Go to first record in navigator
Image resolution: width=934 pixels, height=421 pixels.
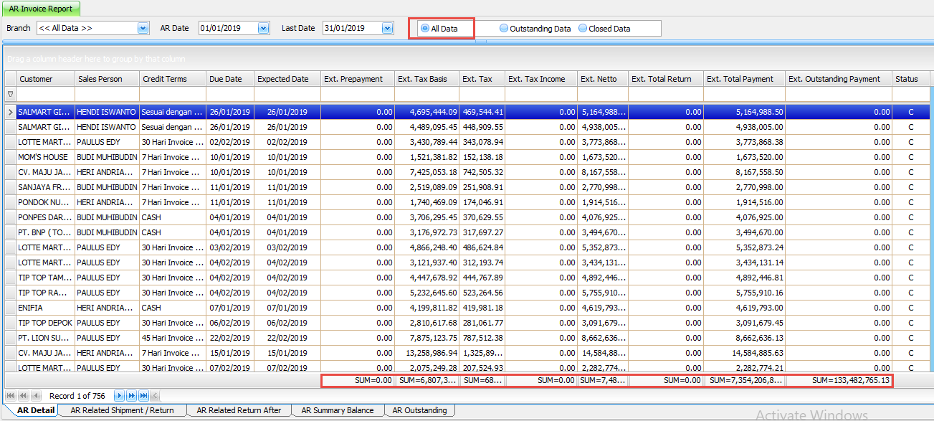point(10,396)
